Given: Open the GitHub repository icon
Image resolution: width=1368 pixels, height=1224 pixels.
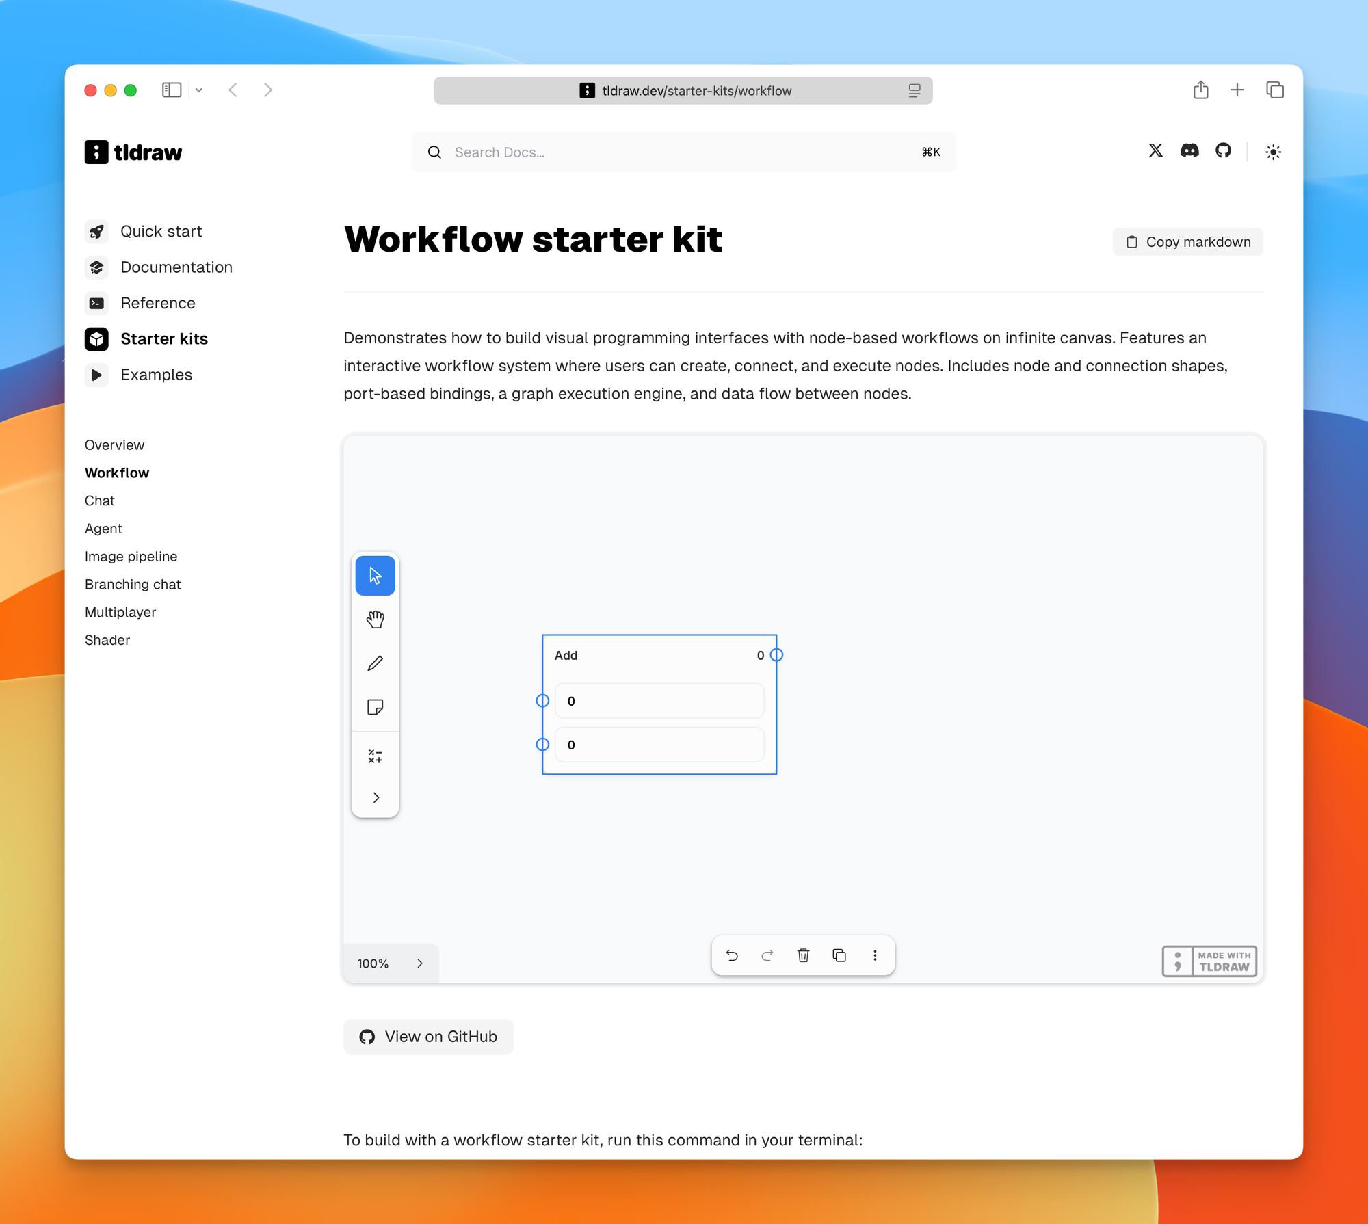Looking at the screenshot, I should 1223,150.
